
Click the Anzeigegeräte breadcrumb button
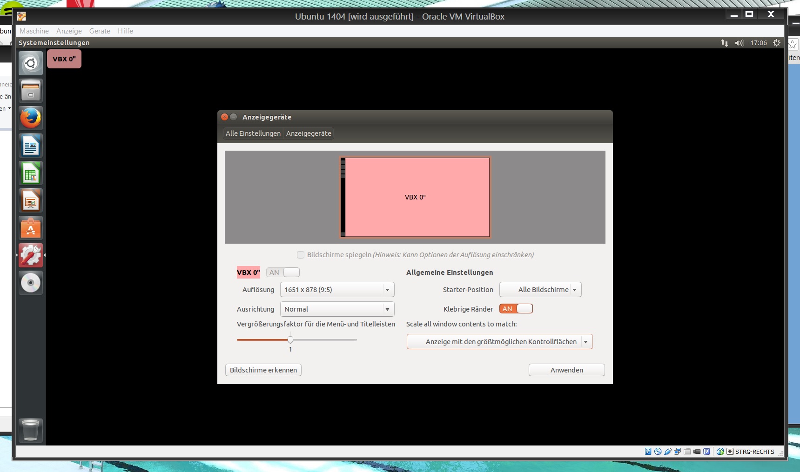click(x=309, y=133)
